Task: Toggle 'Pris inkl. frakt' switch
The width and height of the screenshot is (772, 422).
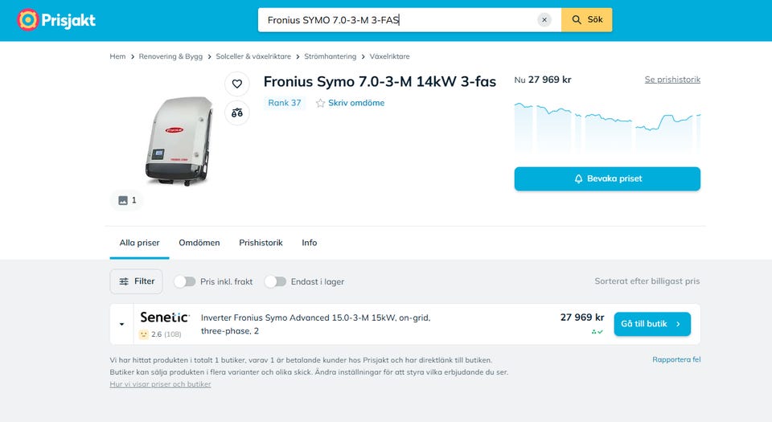Action: 185,281
